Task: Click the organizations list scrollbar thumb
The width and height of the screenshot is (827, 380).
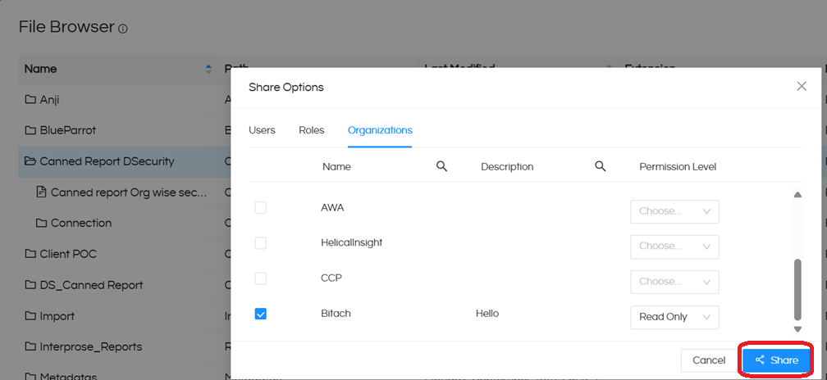Action: 797,291
